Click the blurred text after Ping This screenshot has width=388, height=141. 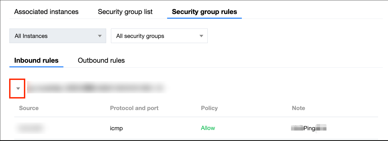[x=321, y=128]
